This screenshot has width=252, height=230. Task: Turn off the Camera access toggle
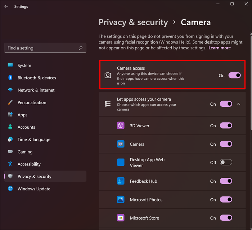click(x=234, y=75)
